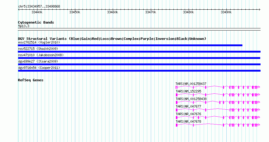Click the DGV Structural Variants track title
The height and width of the screenshot is (142, 269).
112,39
